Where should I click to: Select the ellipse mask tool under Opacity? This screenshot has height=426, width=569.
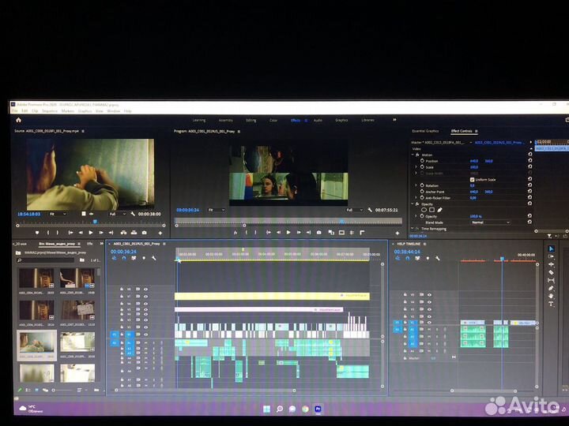424,210
